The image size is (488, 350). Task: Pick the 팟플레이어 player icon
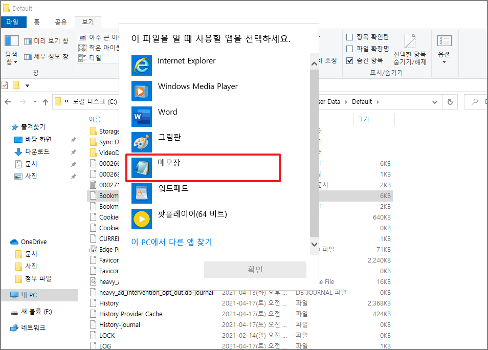click(142, 219)
